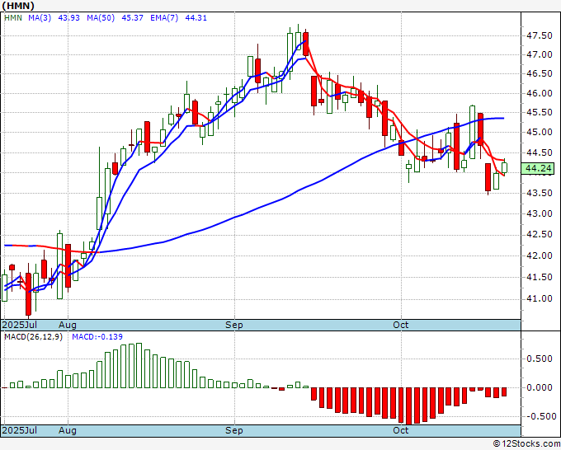Click the 42.00 price axis label
This screenshot has height=450, width=561.
point(540,256)
